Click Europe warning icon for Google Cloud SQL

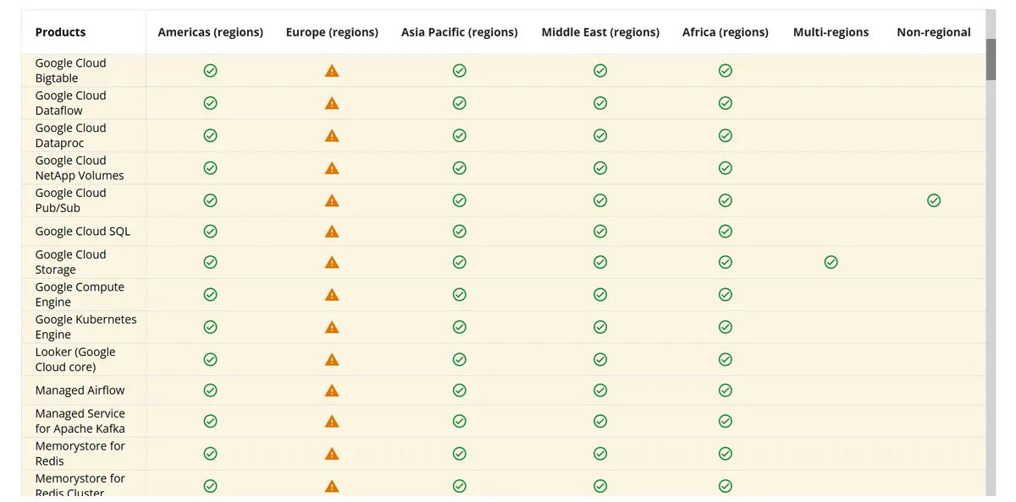click(332, 232)
